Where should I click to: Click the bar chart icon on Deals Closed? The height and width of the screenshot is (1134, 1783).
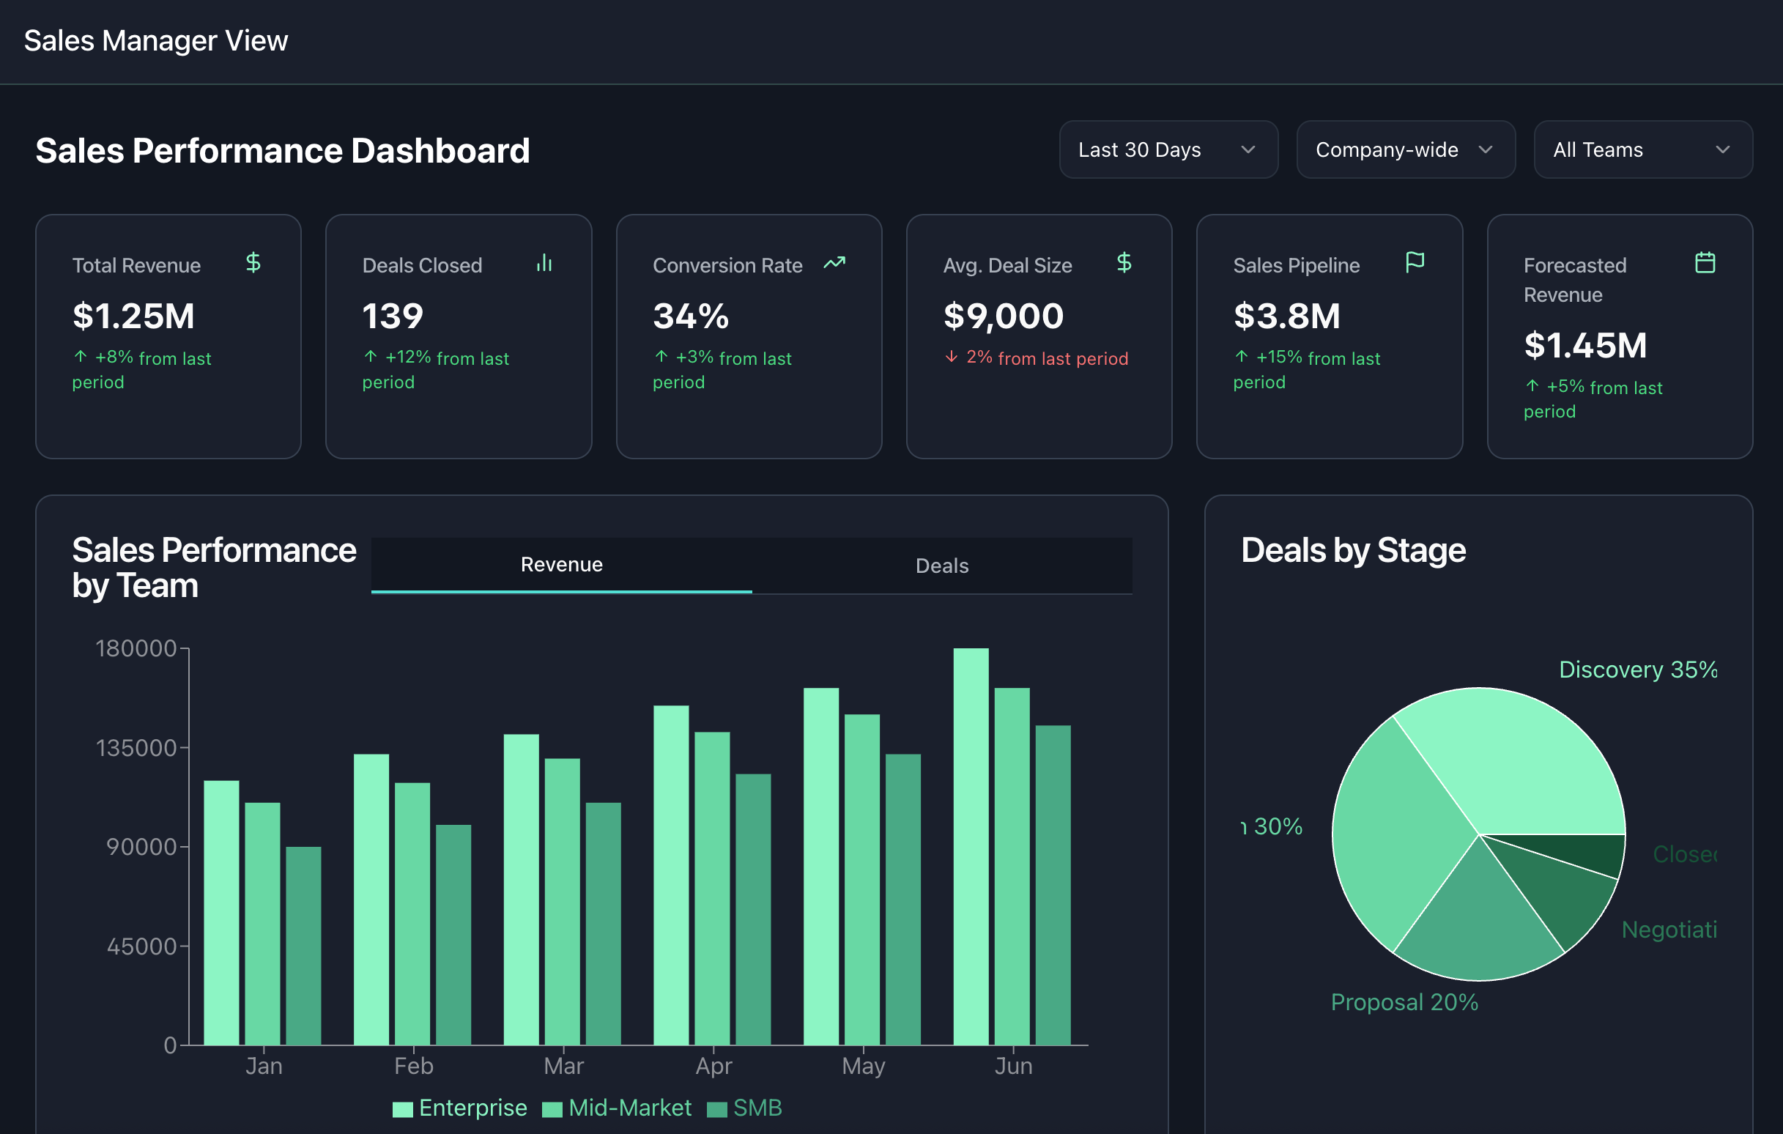click(544, 263)
